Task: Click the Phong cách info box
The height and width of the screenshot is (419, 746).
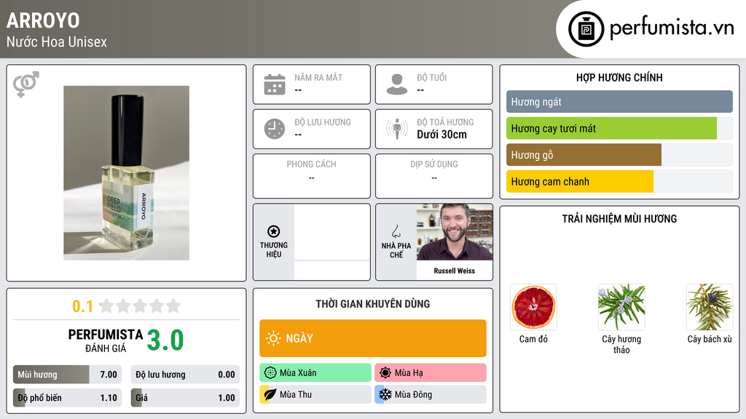Action: point(312,176)
